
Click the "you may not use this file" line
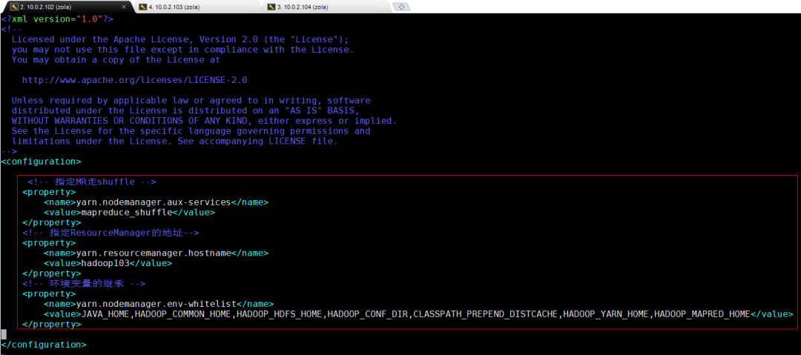click(182, 50)
